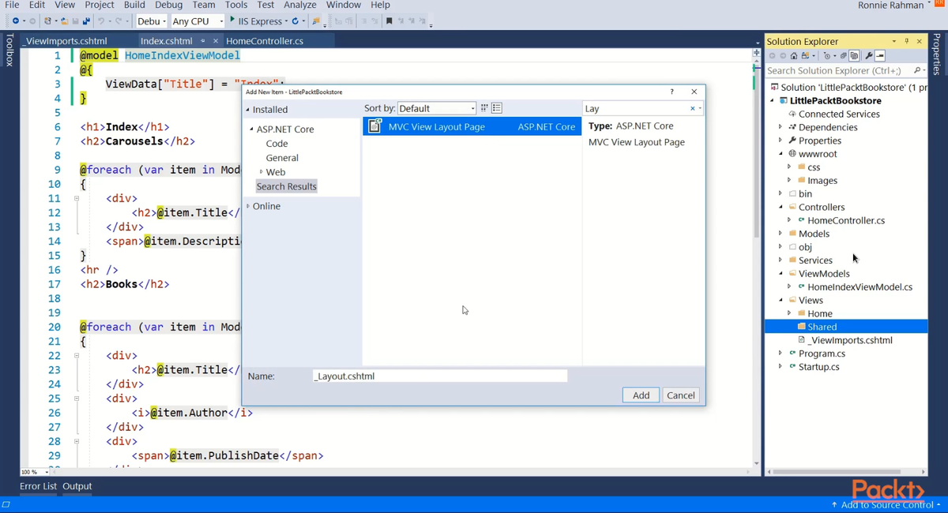Open the Properties side tab

(x=937, y=54)
